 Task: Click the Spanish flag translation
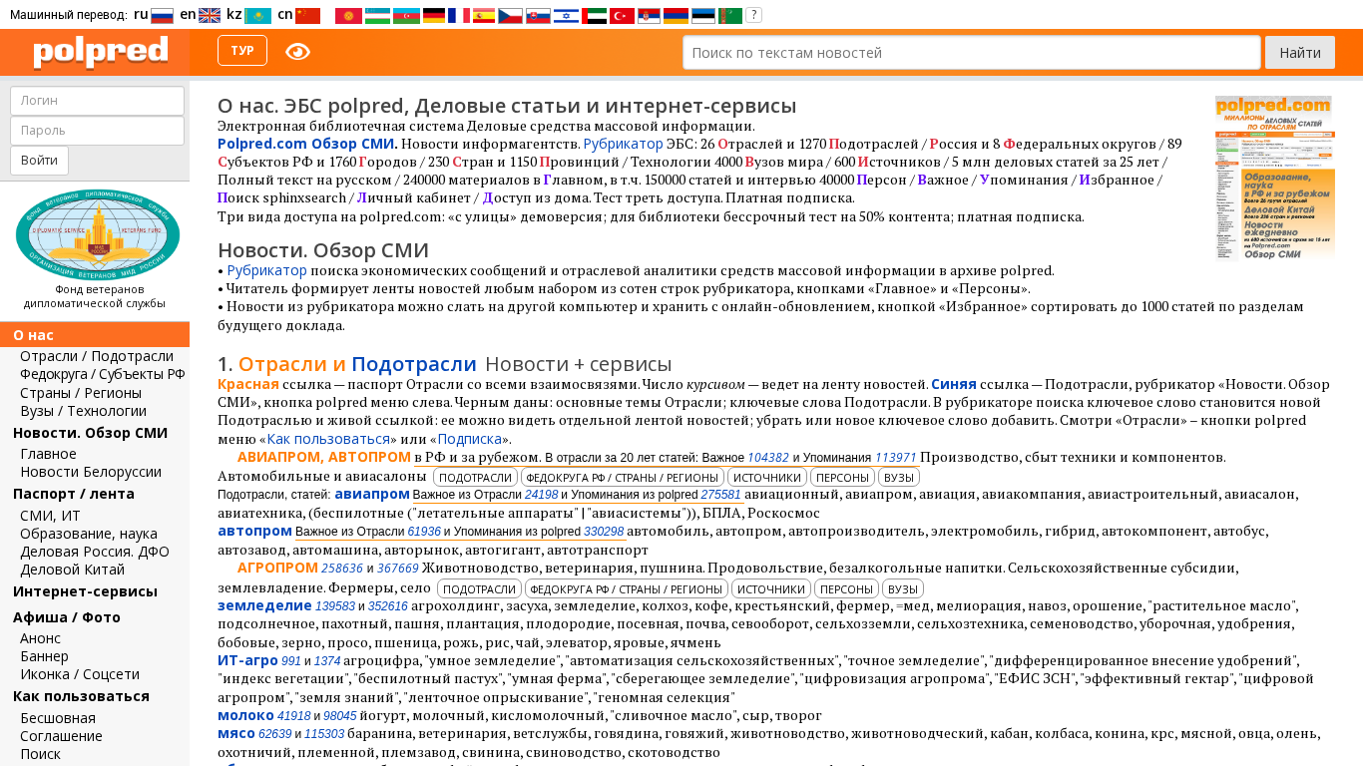[x=484, y=16]
